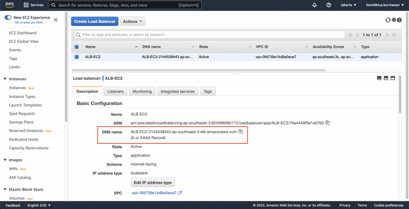This screenshot has width=409, height=209.
Task: Click the sidebar vertical scrollbar
Action: 66,66
